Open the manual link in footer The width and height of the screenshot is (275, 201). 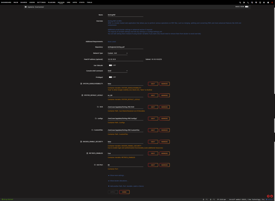point(270,199)
